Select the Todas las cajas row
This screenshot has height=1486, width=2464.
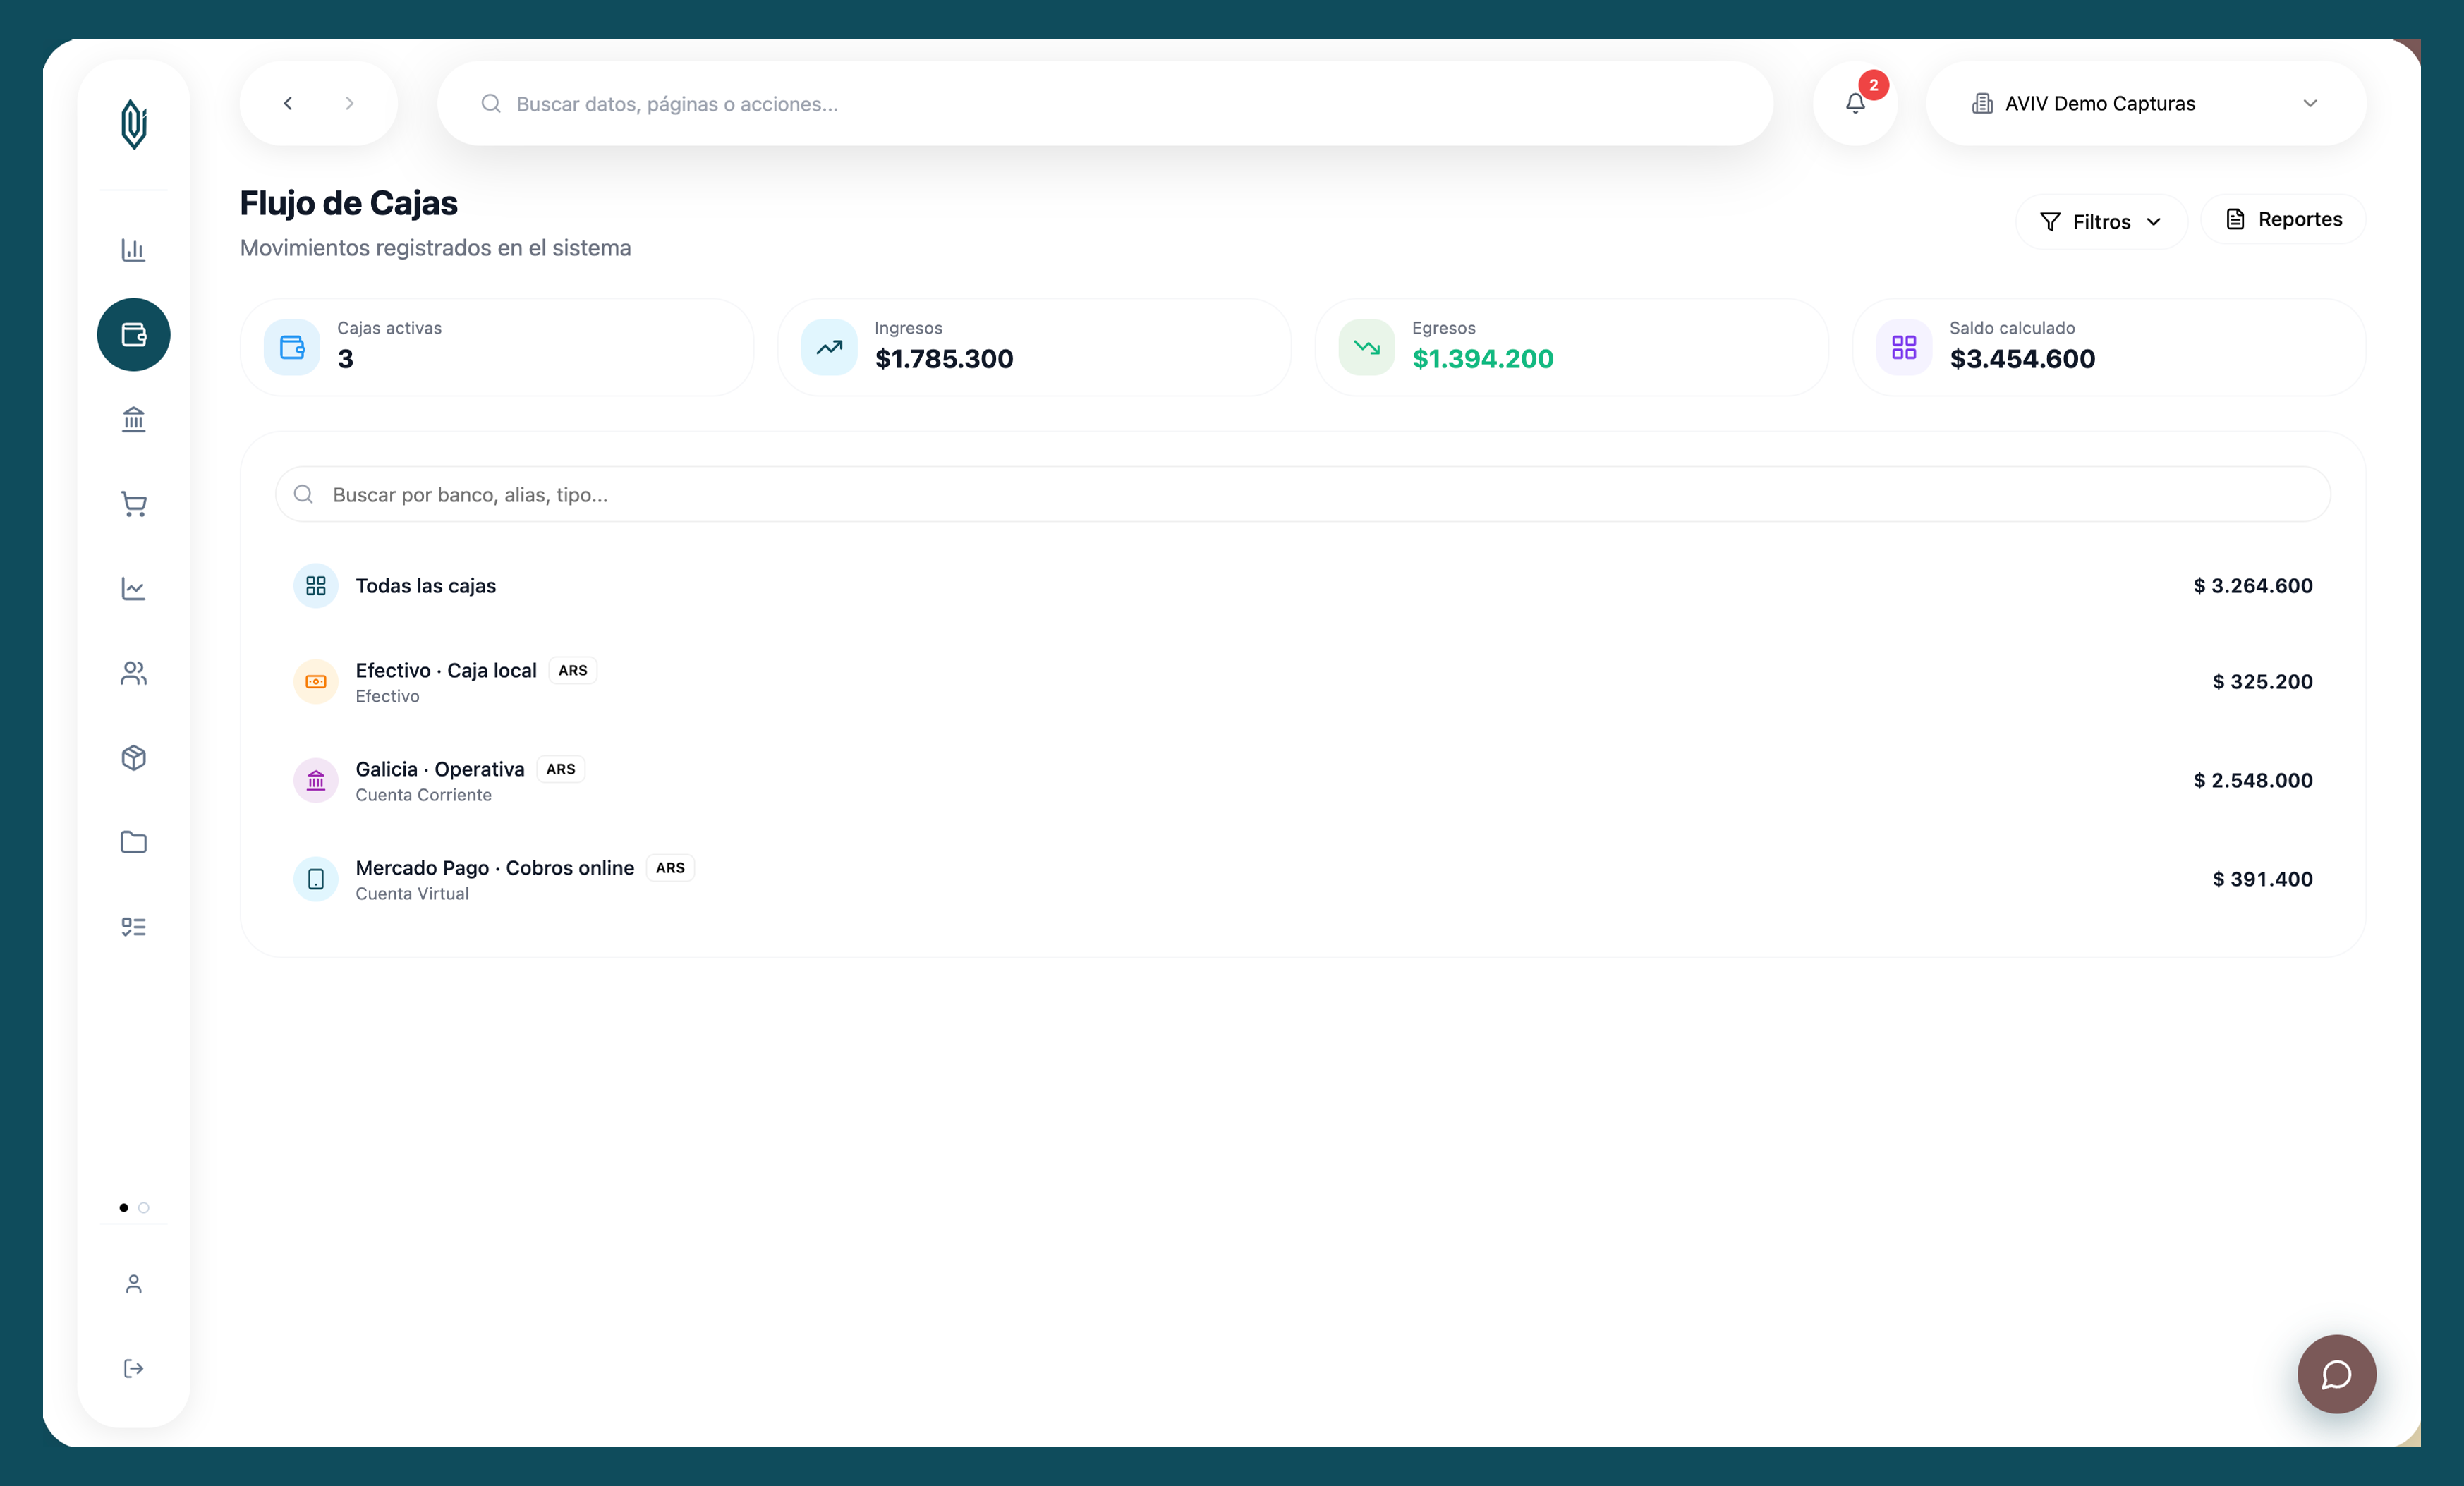pos(1303,586)
